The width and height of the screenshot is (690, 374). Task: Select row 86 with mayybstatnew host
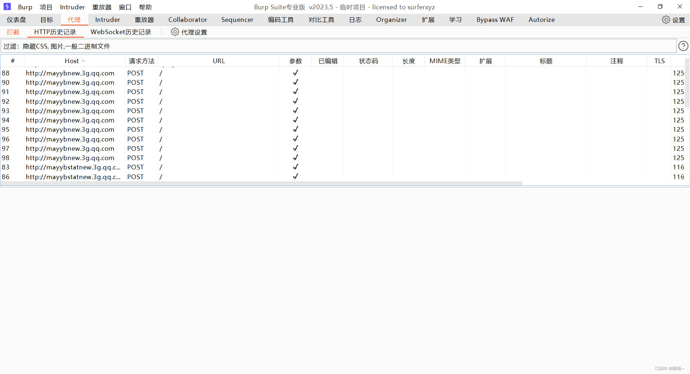point(343,177)
